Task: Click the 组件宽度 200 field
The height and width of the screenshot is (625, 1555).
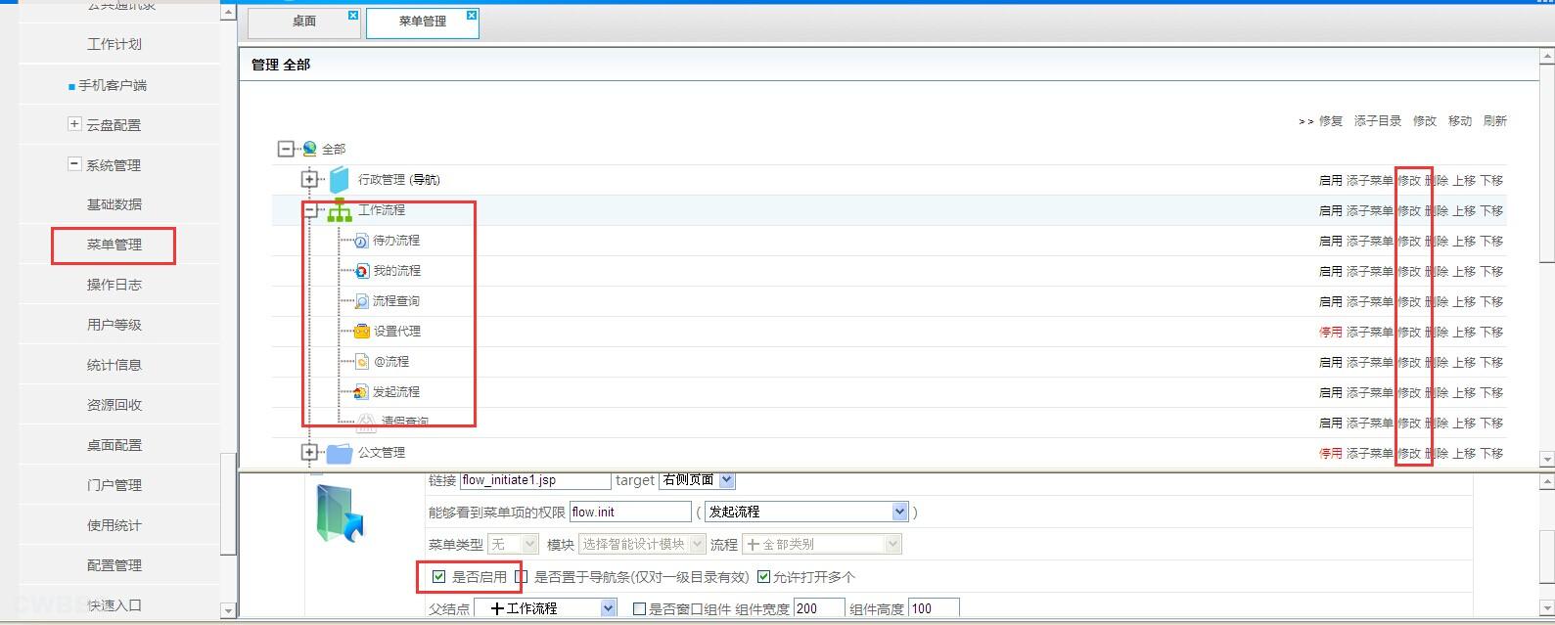Action: 819,608
